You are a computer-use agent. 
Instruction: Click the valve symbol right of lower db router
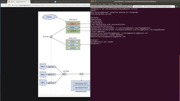[82, 74]
